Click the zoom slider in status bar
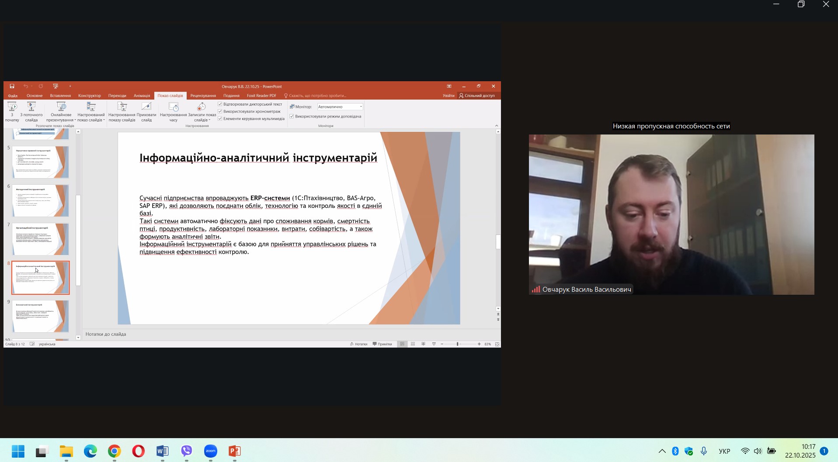Viewport: 838px width, 462px height. pos(458,344)
